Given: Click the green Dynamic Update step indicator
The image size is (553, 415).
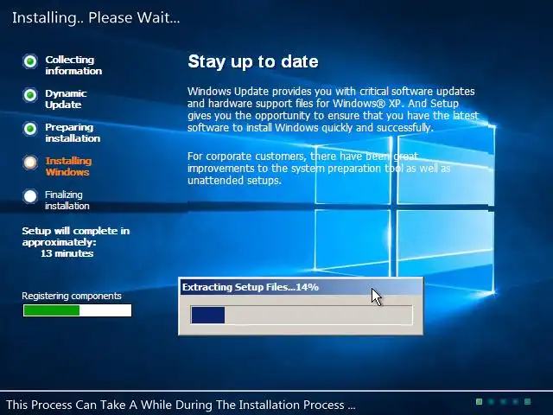Looking at the screenshot, I should (x=30, y=94).
